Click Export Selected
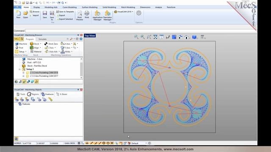The height and width of the screenshot is (152, 271). click(65, 19)
